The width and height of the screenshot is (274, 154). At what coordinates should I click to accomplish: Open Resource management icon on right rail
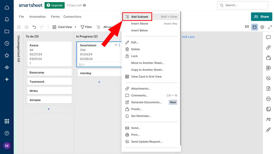pos(269,119)
